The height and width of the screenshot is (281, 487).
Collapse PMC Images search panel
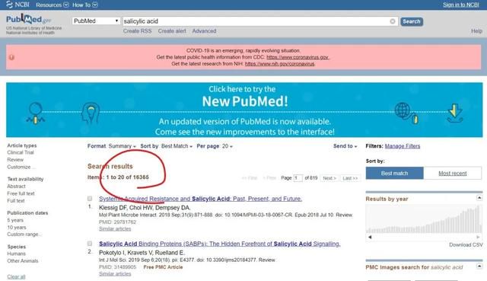(479, 266)
